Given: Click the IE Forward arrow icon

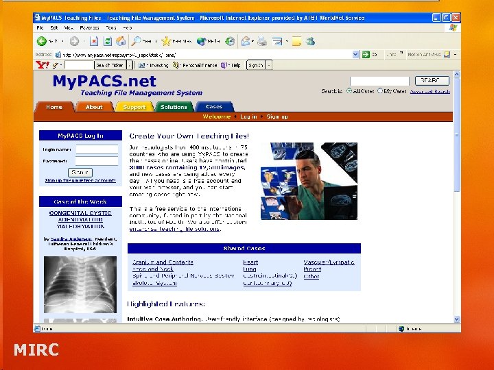Looking at the screenshot, I should click(74, 41).
